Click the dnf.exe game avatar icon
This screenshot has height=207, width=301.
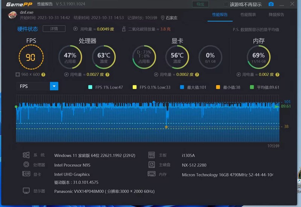[13, 15]
